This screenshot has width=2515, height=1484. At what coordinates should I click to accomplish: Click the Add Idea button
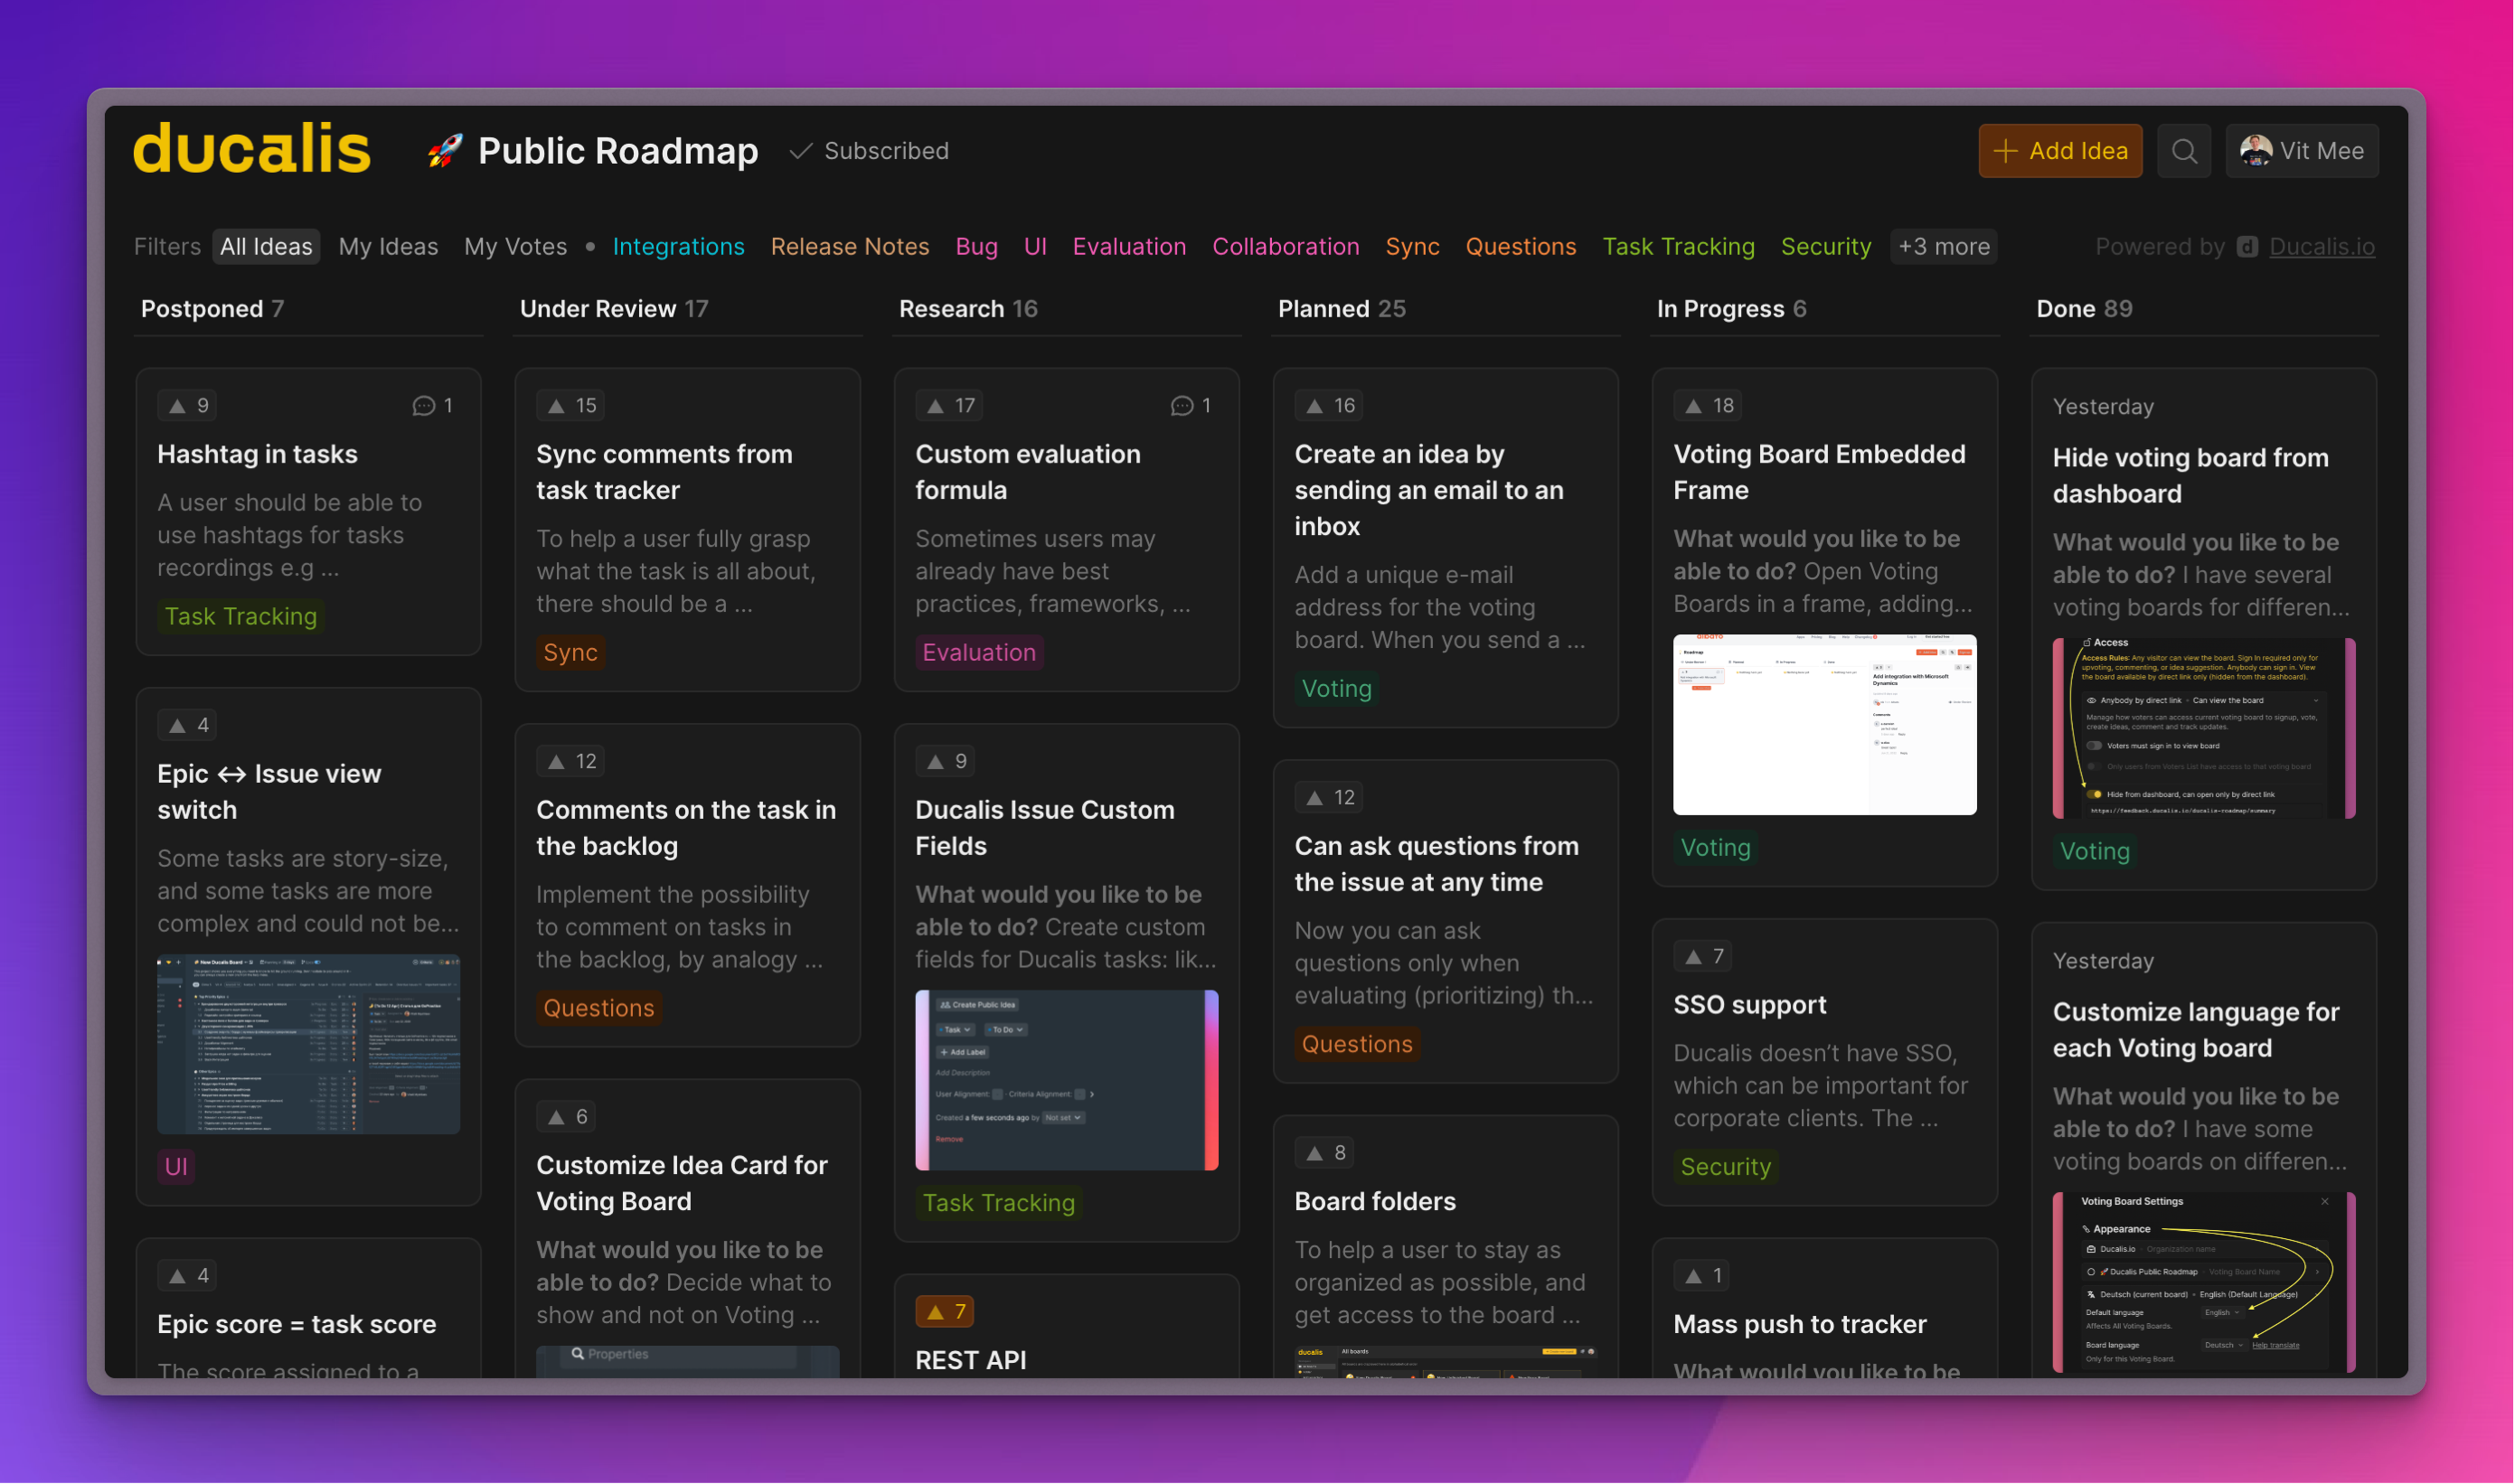tap(2060, 151)
